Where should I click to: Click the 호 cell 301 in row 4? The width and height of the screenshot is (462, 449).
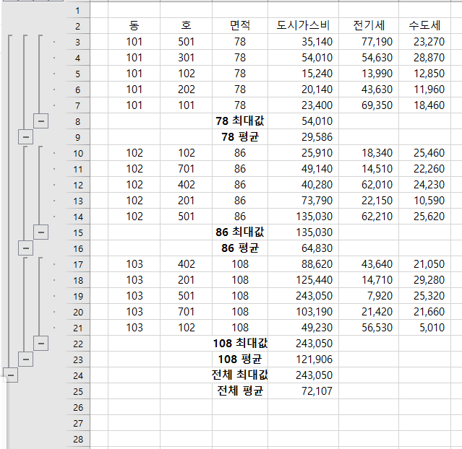tap(187, 58)
